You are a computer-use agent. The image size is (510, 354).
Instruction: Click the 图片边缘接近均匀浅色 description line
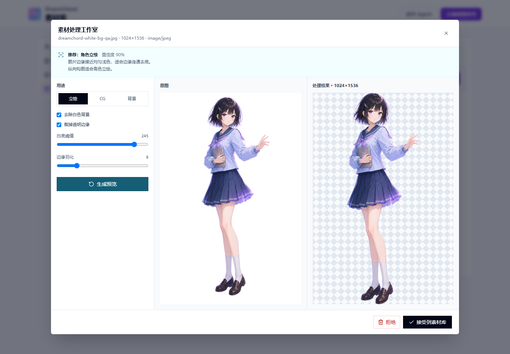[x=110, y=62]
